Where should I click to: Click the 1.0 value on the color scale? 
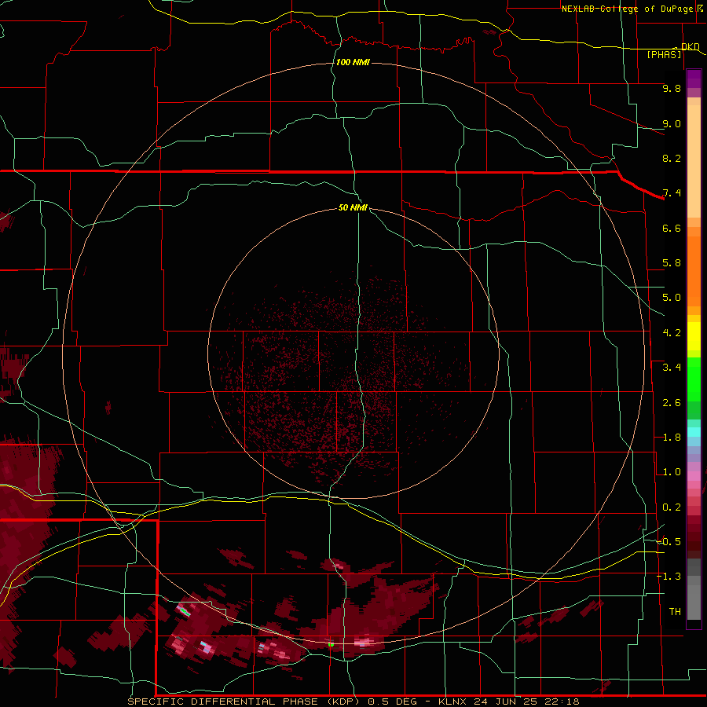tap(672, 472)
